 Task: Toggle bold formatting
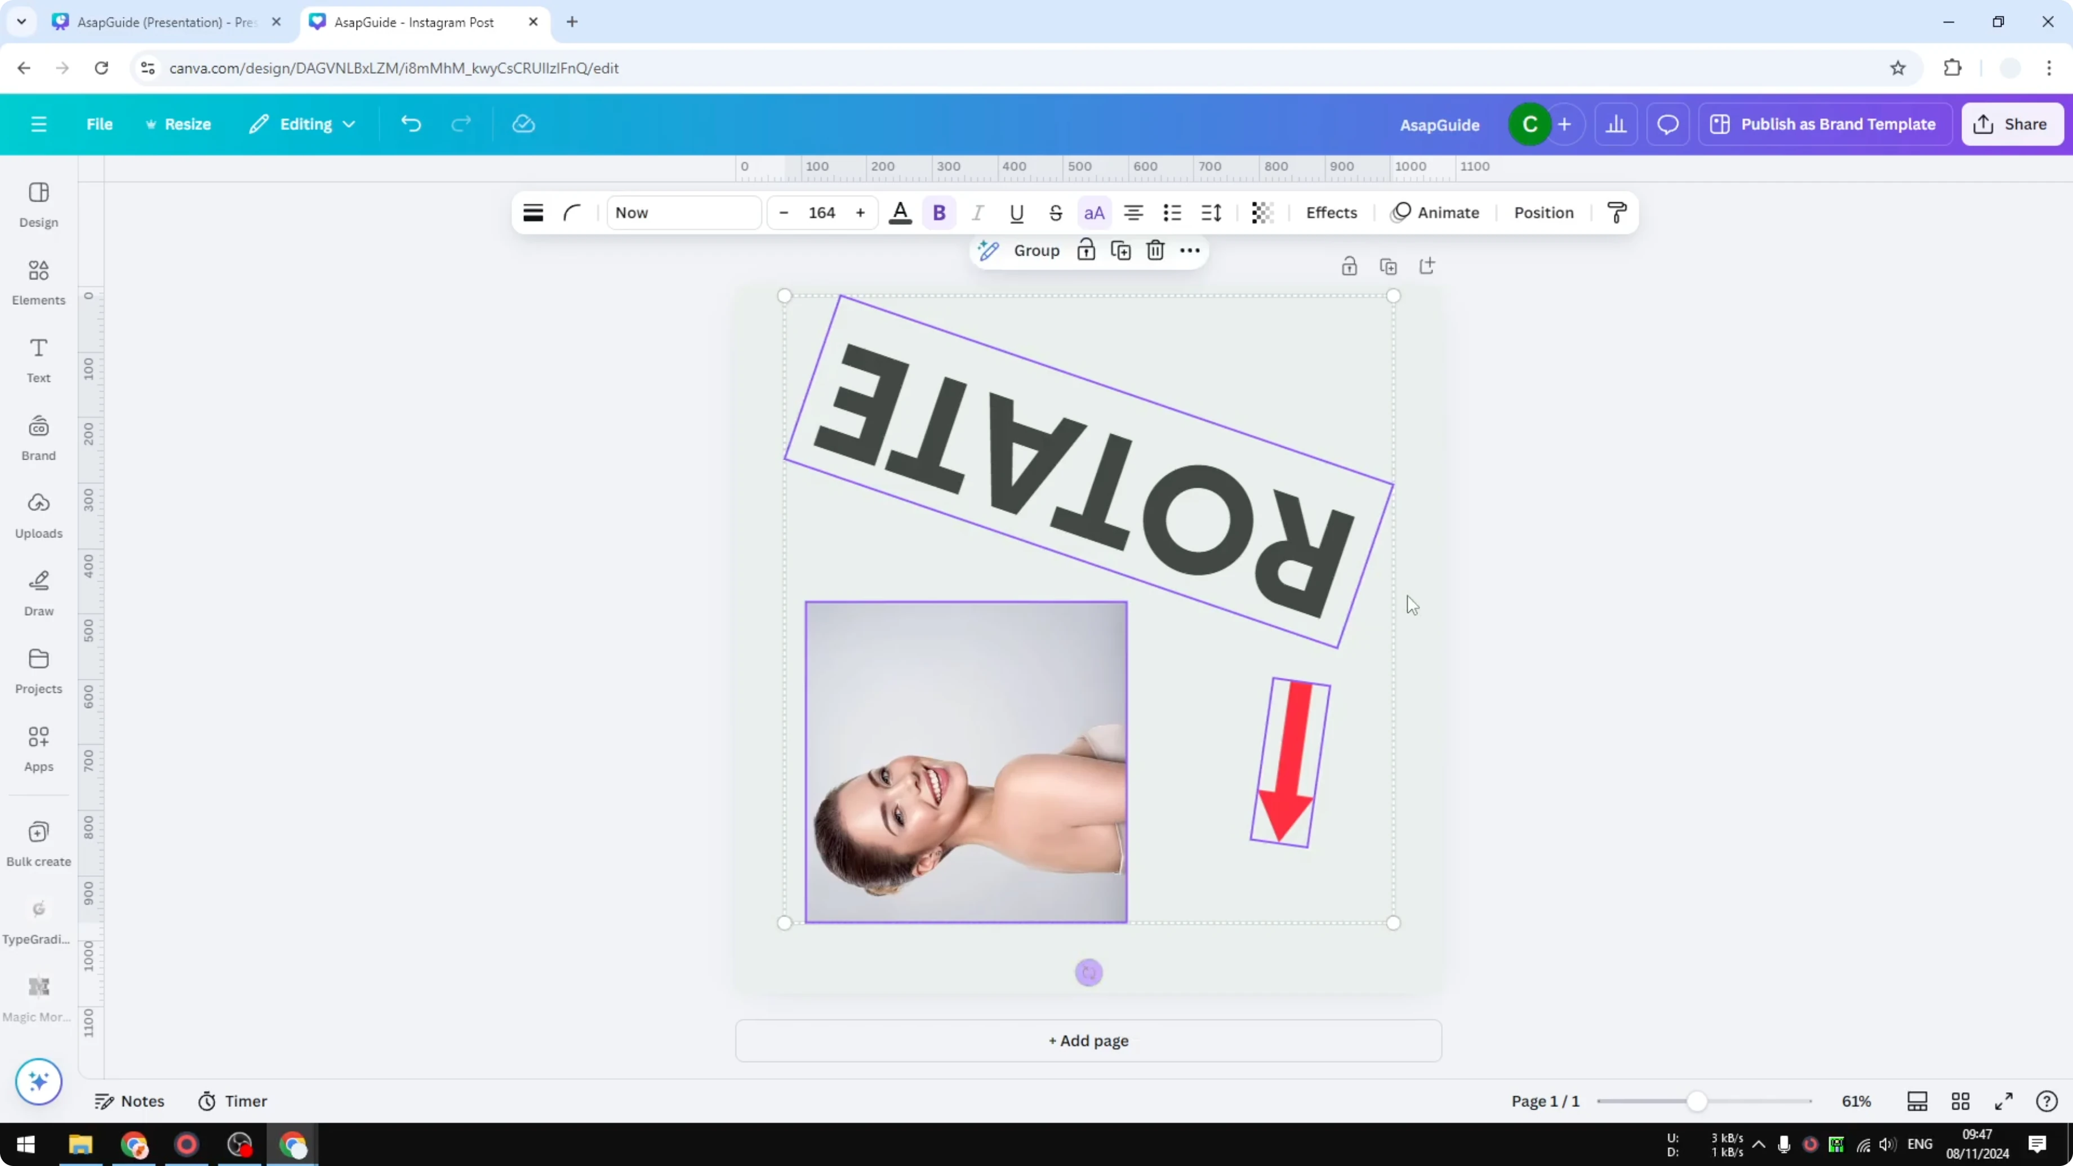click(939, 212)
